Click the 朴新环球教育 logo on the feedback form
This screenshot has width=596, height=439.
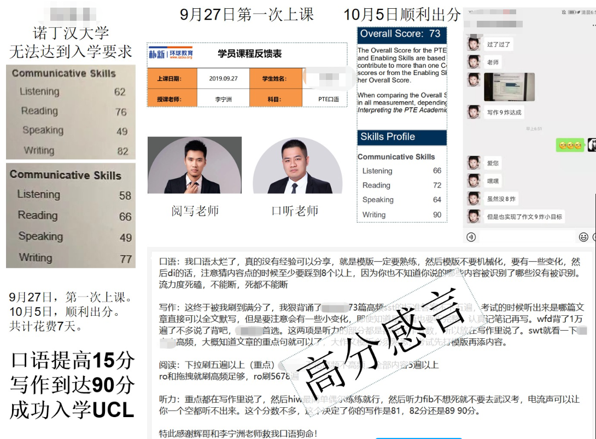tap(171, 54)
